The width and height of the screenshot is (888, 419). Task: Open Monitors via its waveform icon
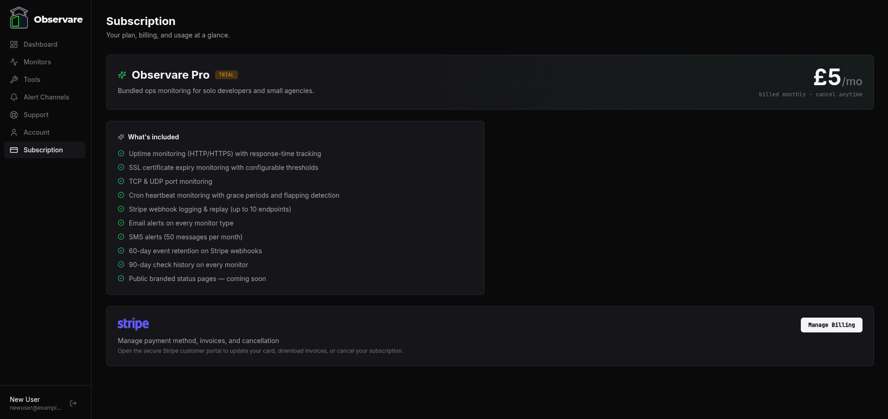point(14,62)
